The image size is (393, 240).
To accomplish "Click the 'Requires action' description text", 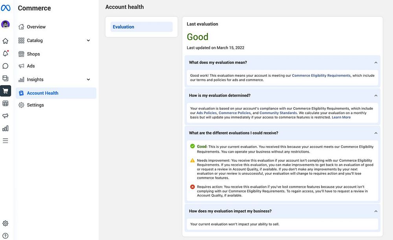I will [282, 191].
